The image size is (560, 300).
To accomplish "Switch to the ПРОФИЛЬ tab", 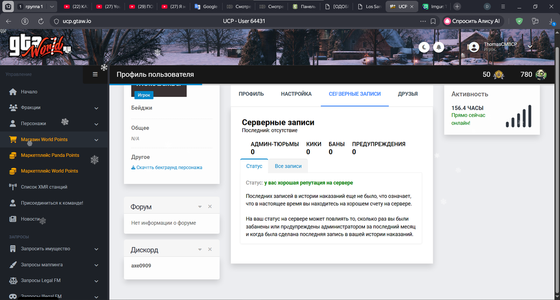I will (x=251, y=94).
